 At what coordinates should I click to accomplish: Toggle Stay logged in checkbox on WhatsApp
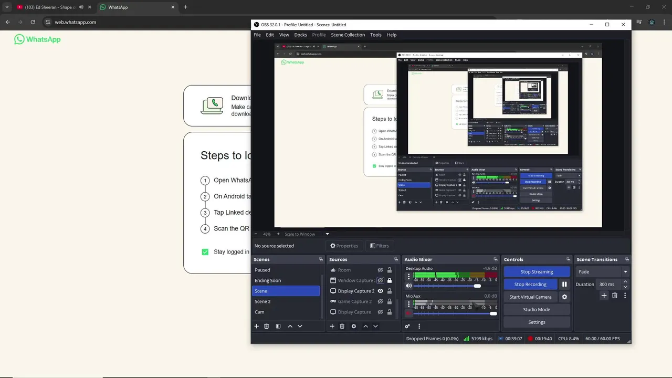tap(205, 251)
